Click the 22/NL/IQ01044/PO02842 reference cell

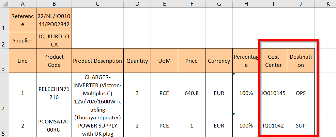point(54,20)
